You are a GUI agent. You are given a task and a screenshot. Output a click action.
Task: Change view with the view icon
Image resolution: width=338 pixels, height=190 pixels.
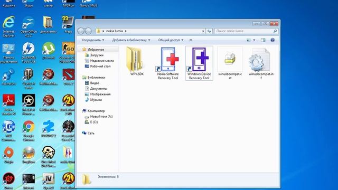tap(249, 40)
